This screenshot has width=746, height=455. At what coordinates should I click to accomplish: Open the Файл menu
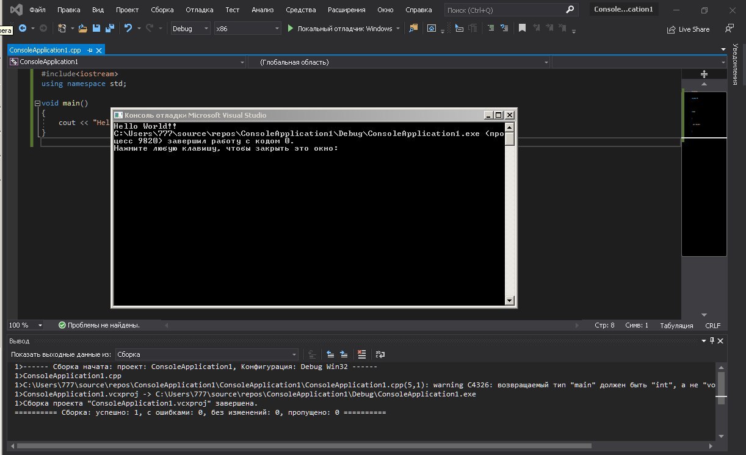click(x=37, y=10)
